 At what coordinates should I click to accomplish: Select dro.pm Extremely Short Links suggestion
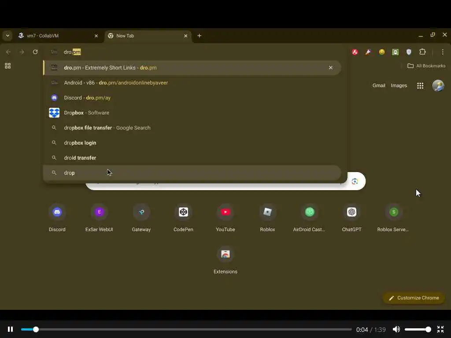tap(192, 68)
